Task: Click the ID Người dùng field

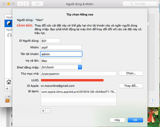Action: click(x=50, y=41)
